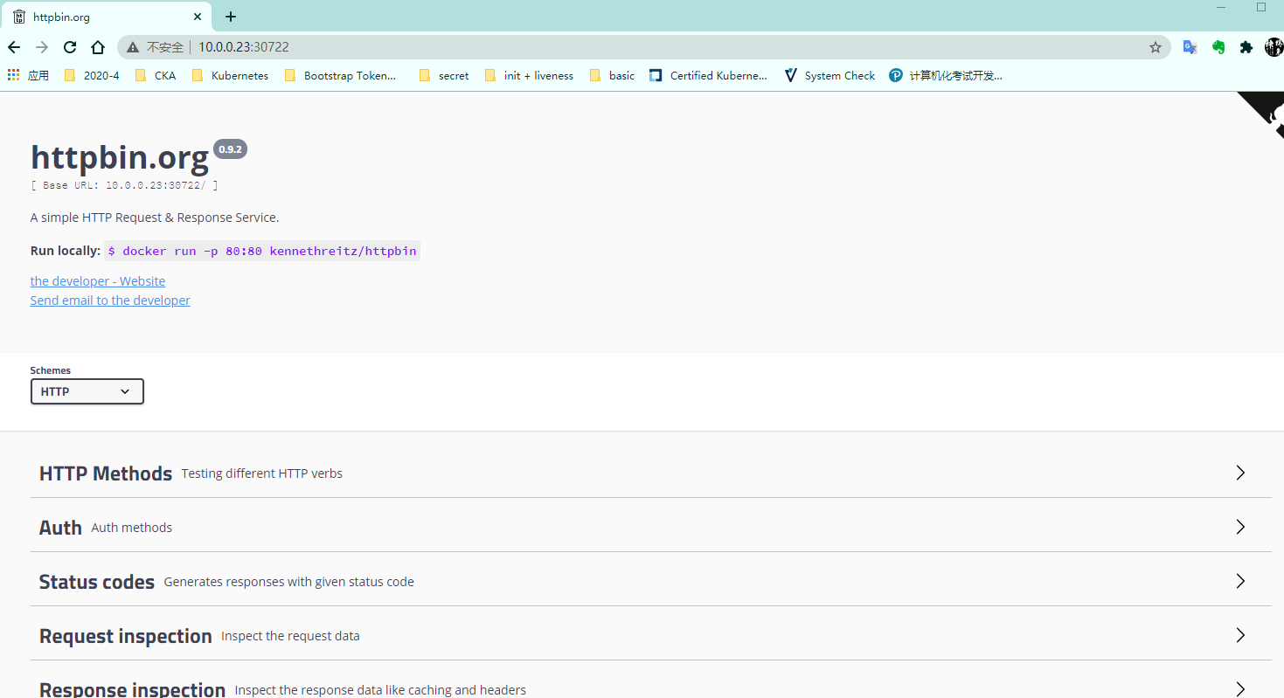The height and width of the screenshot is (698, 1284).
Task: Go back to the previous page
Action: pos(14,47)
